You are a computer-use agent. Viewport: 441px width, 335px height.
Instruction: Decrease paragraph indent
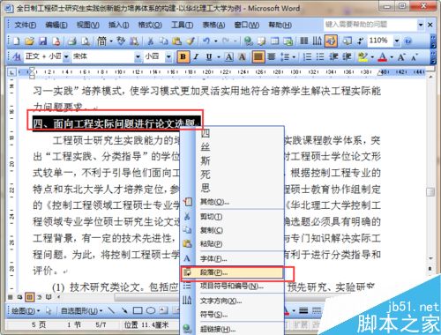tap(333, 56)
